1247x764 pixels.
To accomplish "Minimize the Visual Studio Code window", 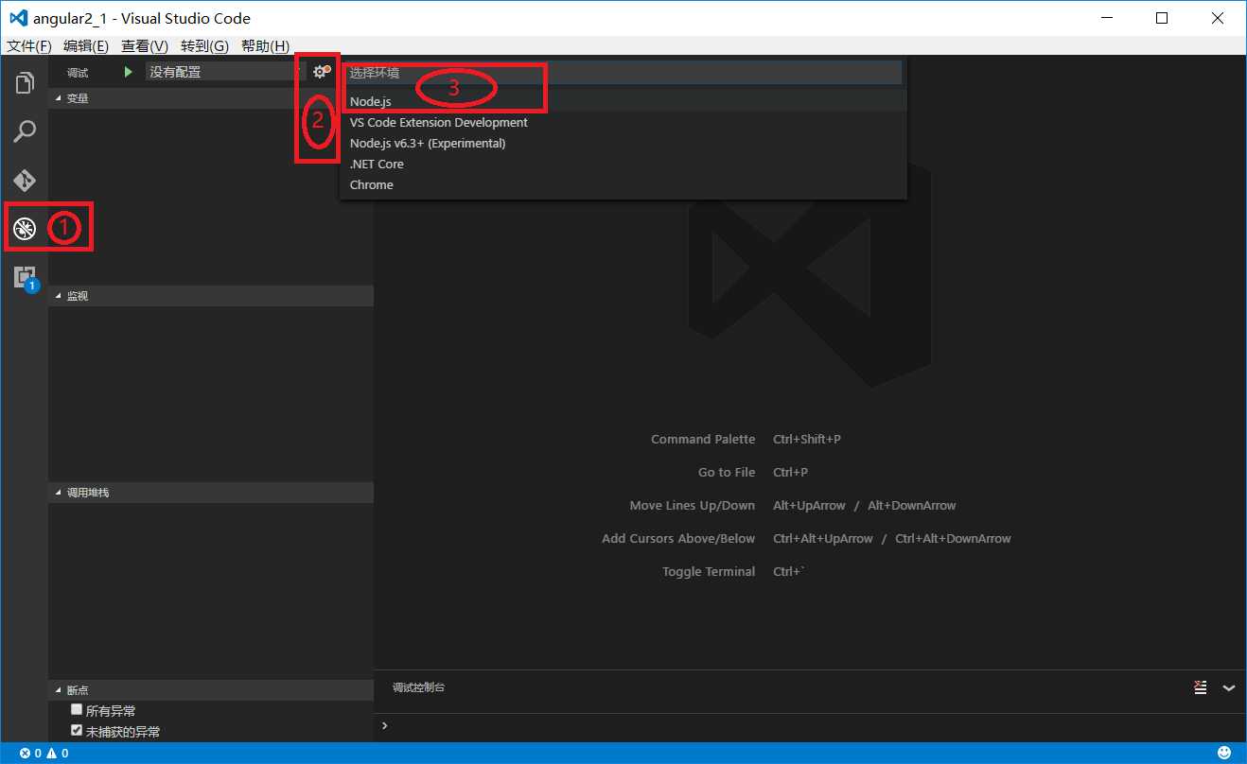I will pos(1109,18).
